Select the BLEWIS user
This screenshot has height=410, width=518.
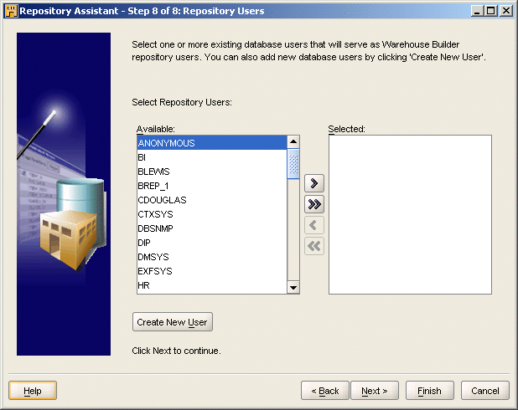(212, 172)
